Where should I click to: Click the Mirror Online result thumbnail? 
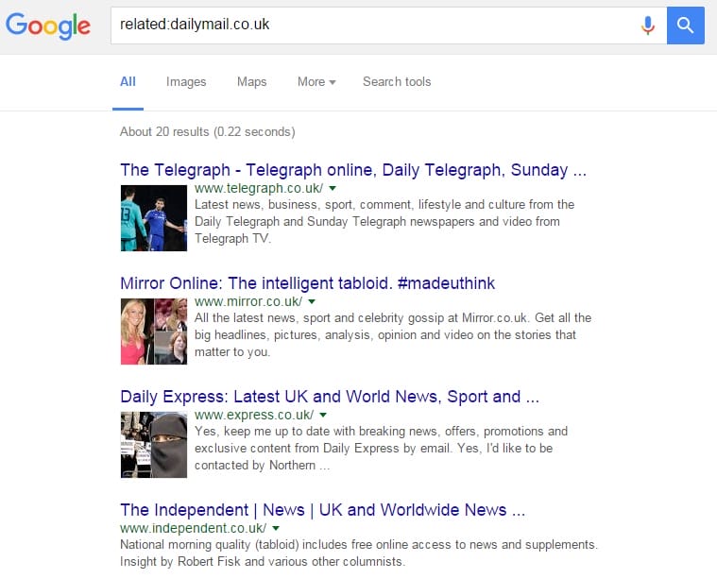[153, 332]
